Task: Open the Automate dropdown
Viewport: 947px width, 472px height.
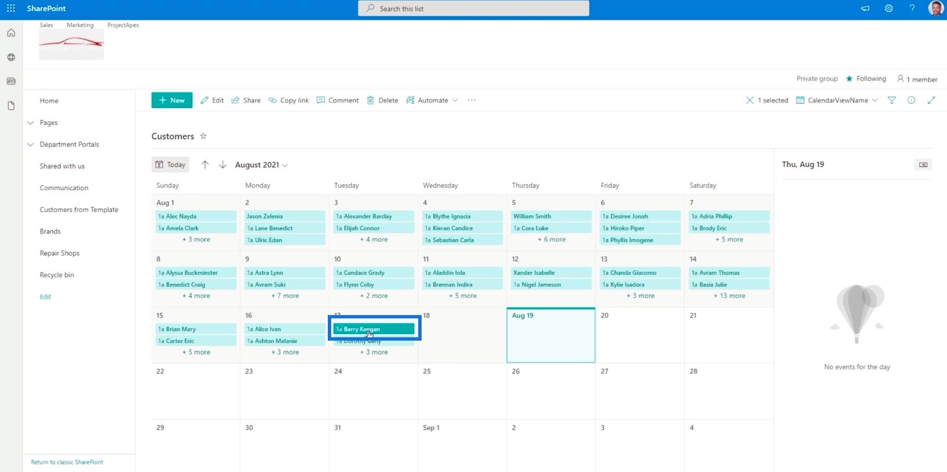Action: 432,100
